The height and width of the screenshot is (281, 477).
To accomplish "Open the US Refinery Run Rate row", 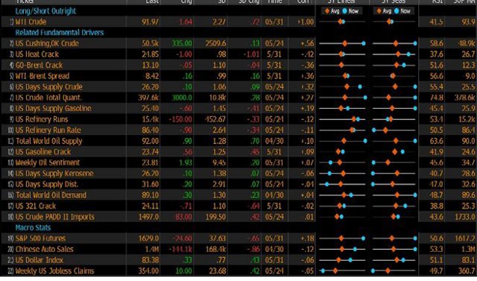I will (238, 130).
